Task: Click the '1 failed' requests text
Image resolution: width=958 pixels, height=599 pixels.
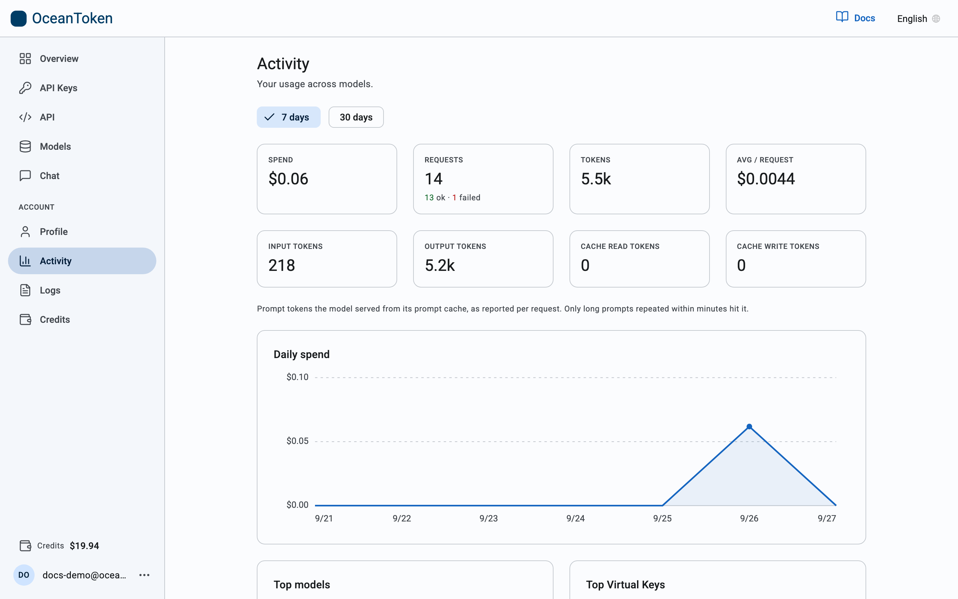Action: pyautogui.click(x=466, y=197)
